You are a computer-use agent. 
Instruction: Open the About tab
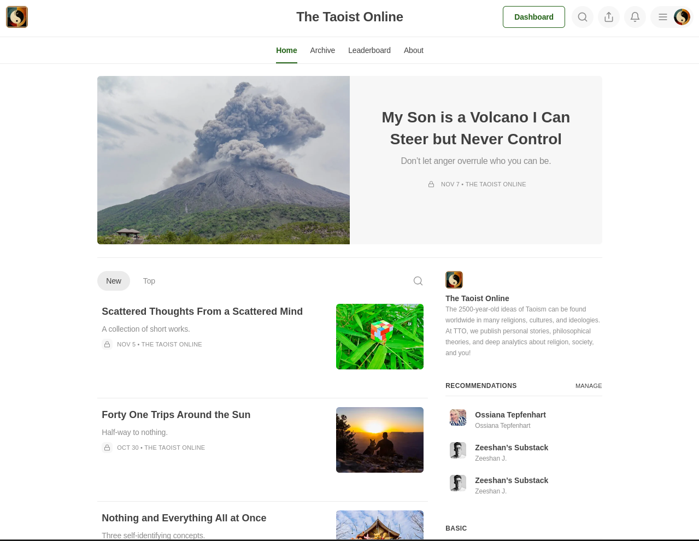coord(414,50)
